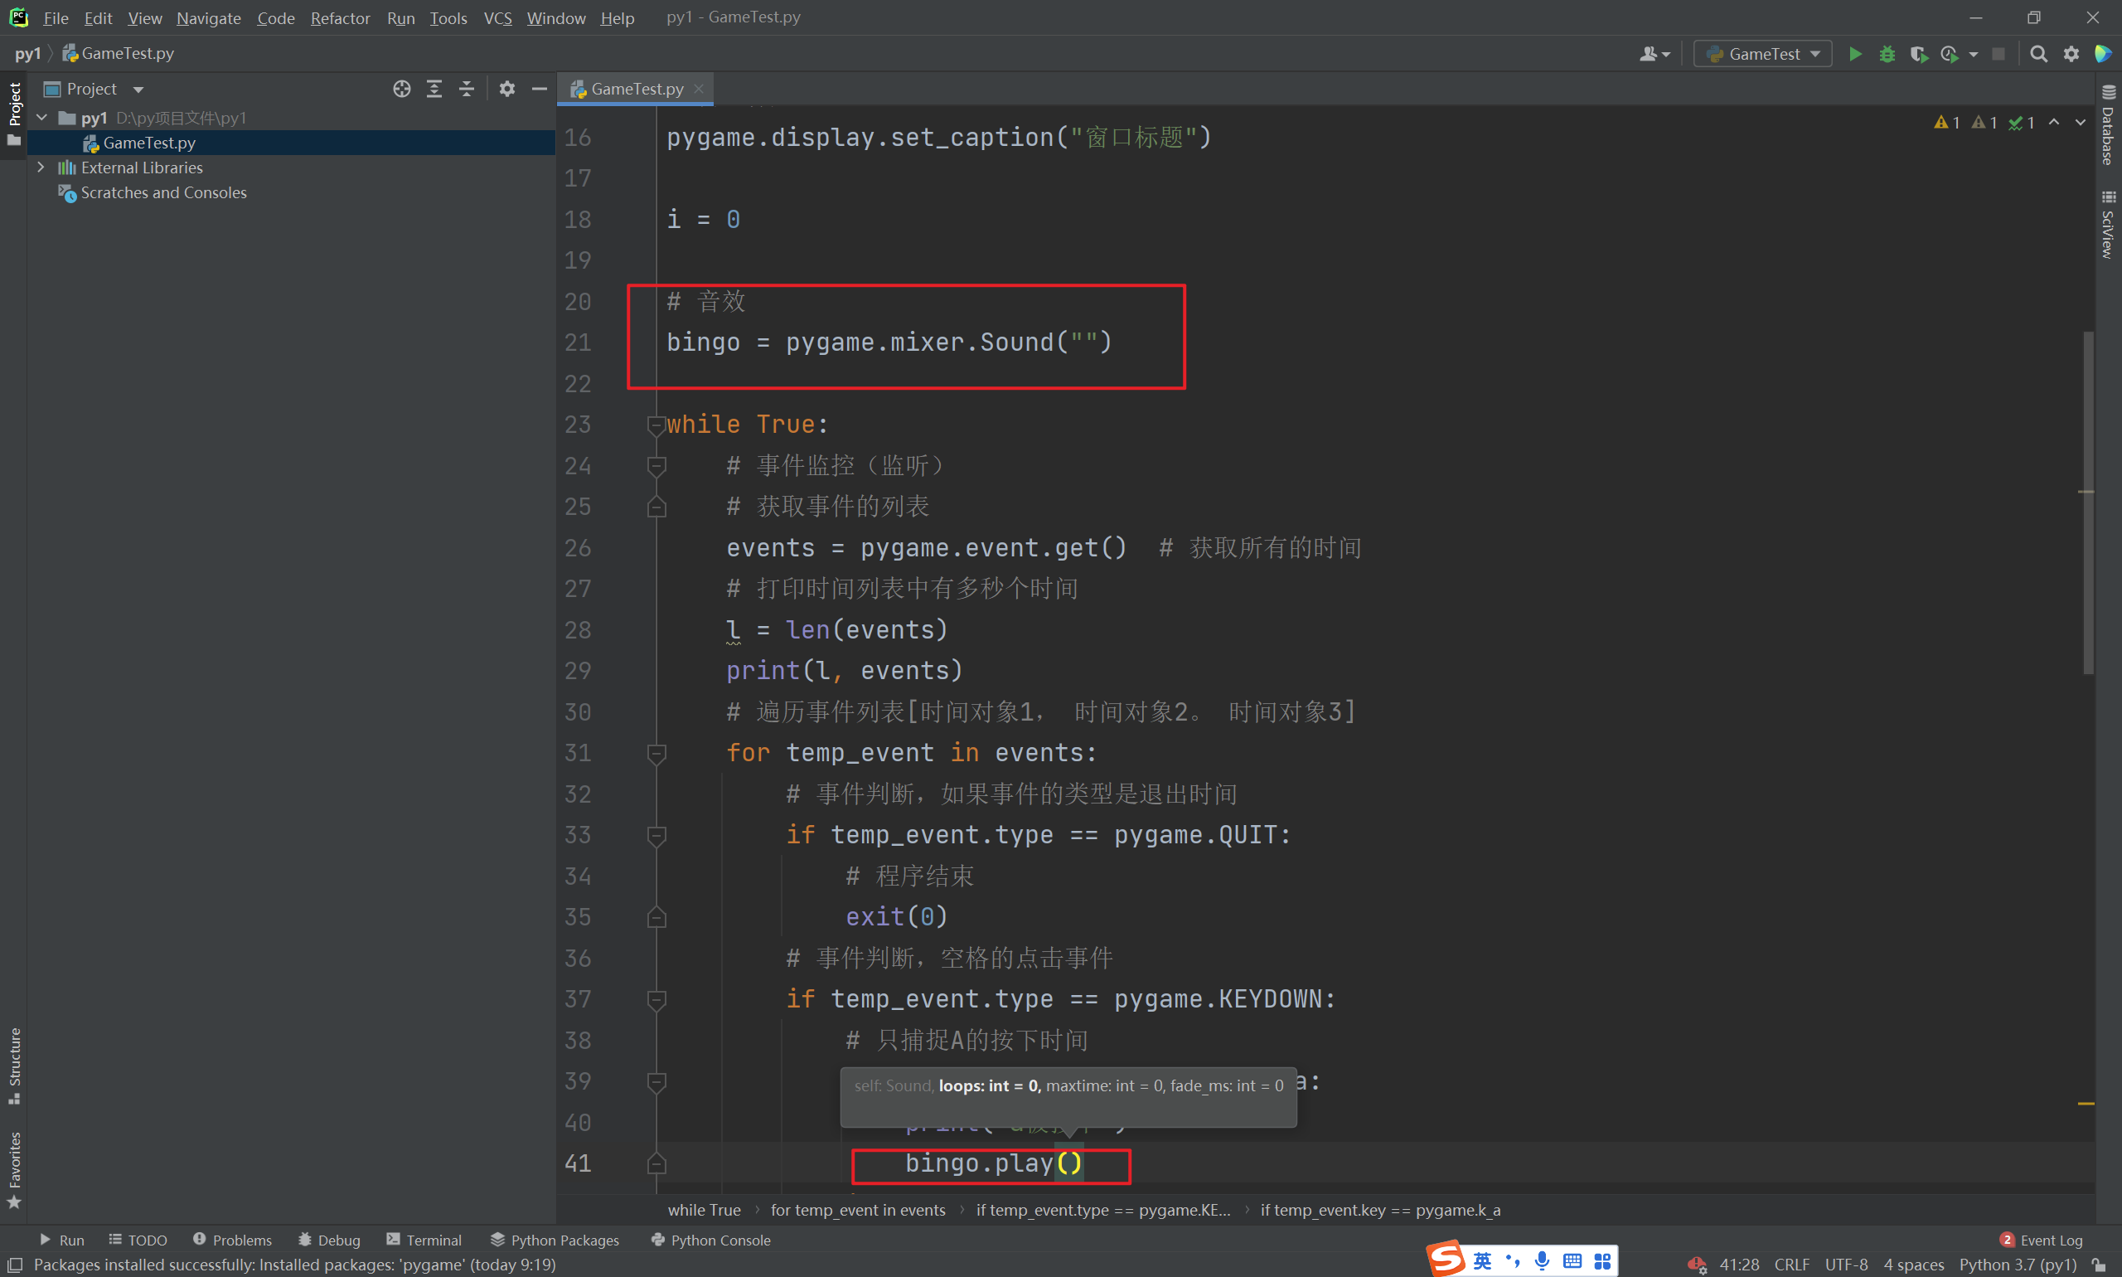Collapse all in Project panel
The width and height of the screenshot is (2122, 1277).
pyautogui.click(x=466, y=89)
